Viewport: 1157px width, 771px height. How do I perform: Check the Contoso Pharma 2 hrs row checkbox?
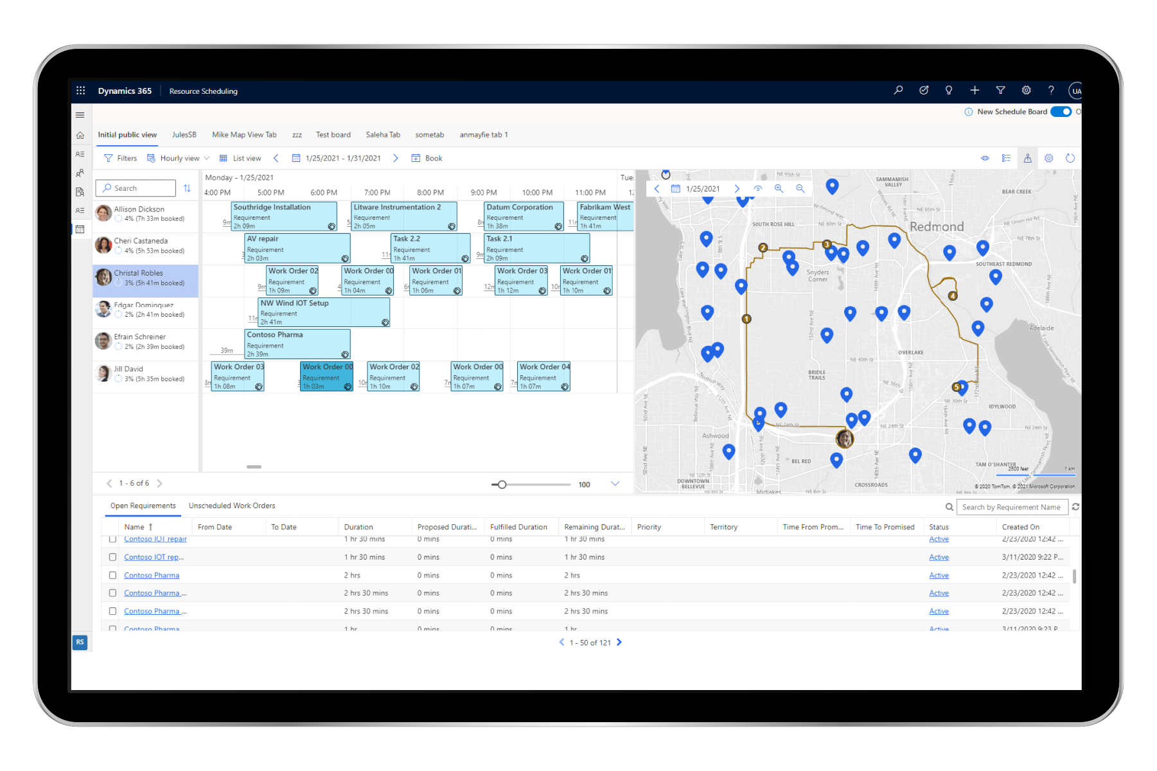(112, 575)
